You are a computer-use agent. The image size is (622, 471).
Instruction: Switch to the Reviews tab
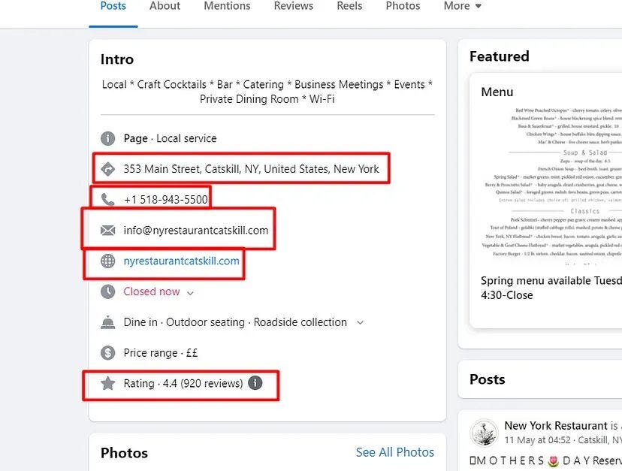tap(293, 6)
